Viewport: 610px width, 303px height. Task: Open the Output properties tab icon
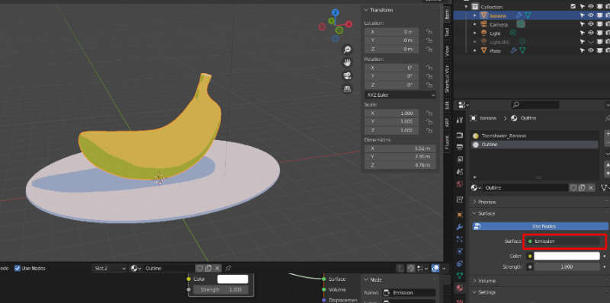[460, 147]
